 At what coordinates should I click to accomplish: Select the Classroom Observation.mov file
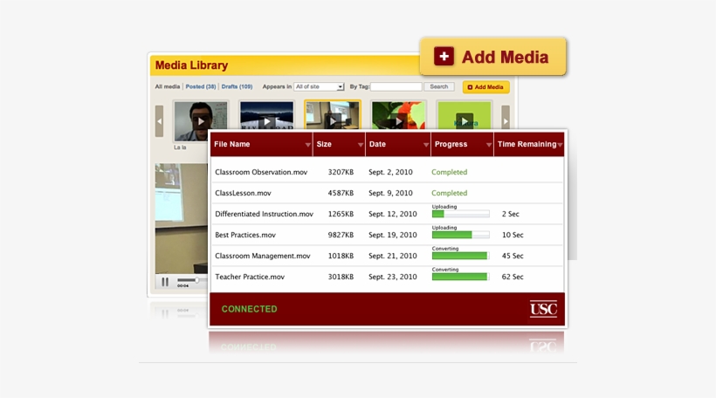(x=261, y=172)
